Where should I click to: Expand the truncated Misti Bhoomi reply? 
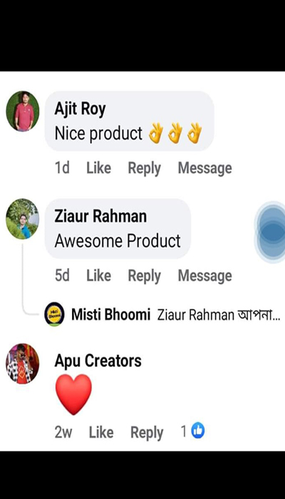(x=219, y=315)
